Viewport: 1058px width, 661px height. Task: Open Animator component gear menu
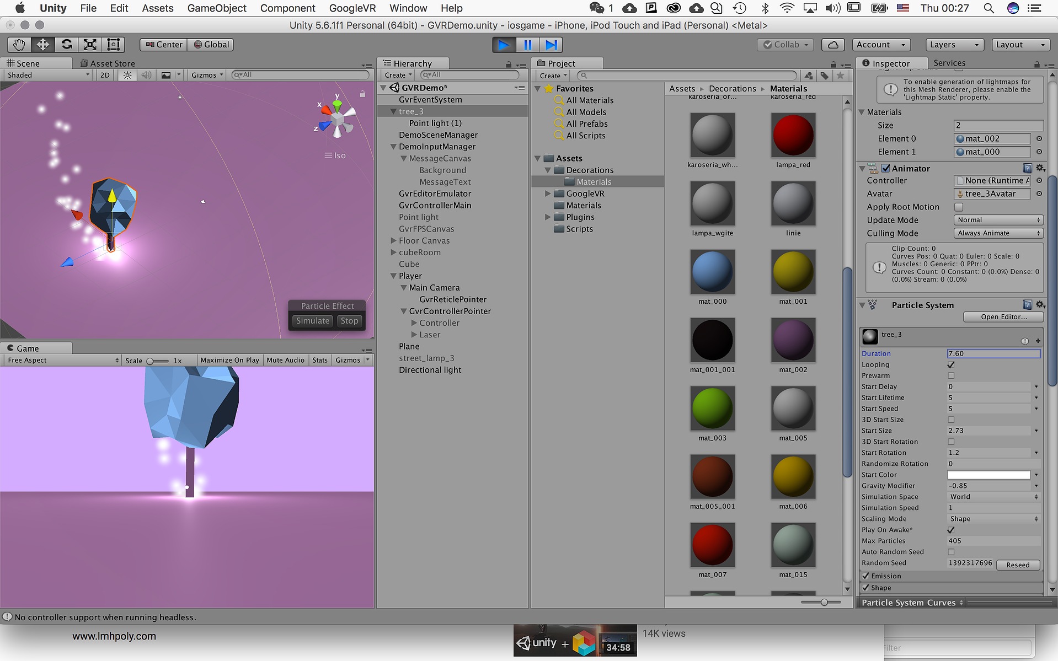pos(1040,168)
